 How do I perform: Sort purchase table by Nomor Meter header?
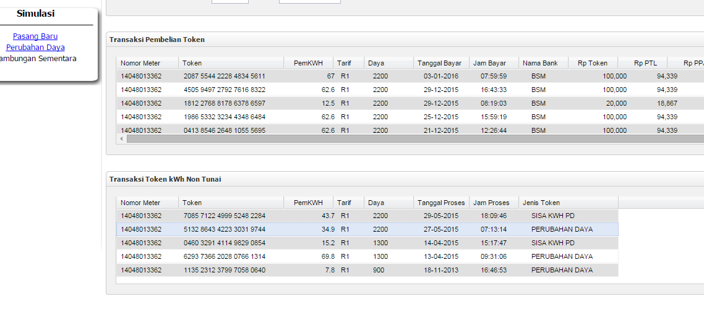(148, 63)
